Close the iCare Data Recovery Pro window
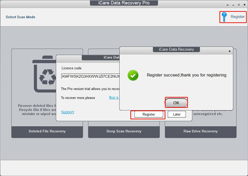Screen dimensions: 248x176 (245, 5)
